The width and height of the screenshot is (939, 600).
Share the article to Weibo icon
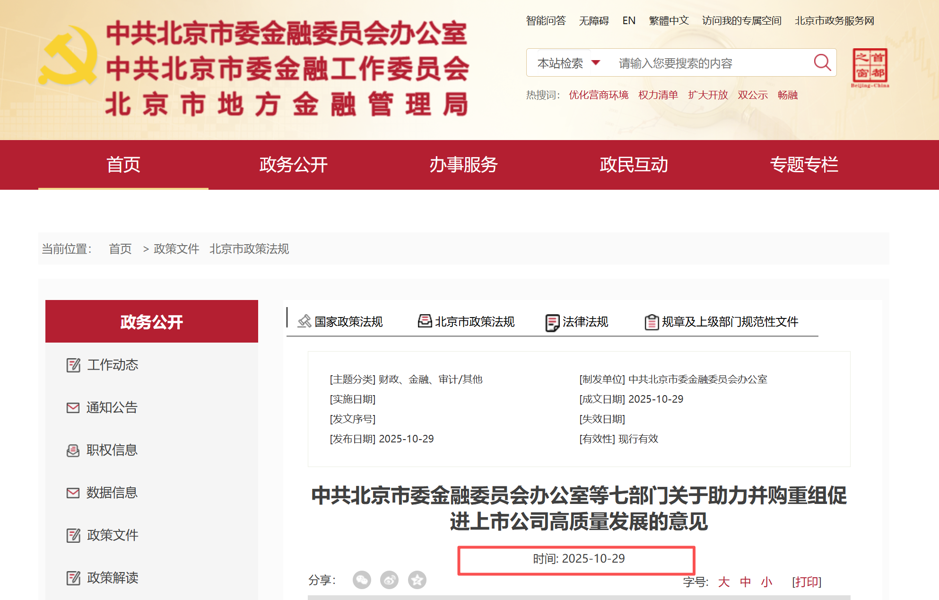pyautogui.click(x=390, y=580)
